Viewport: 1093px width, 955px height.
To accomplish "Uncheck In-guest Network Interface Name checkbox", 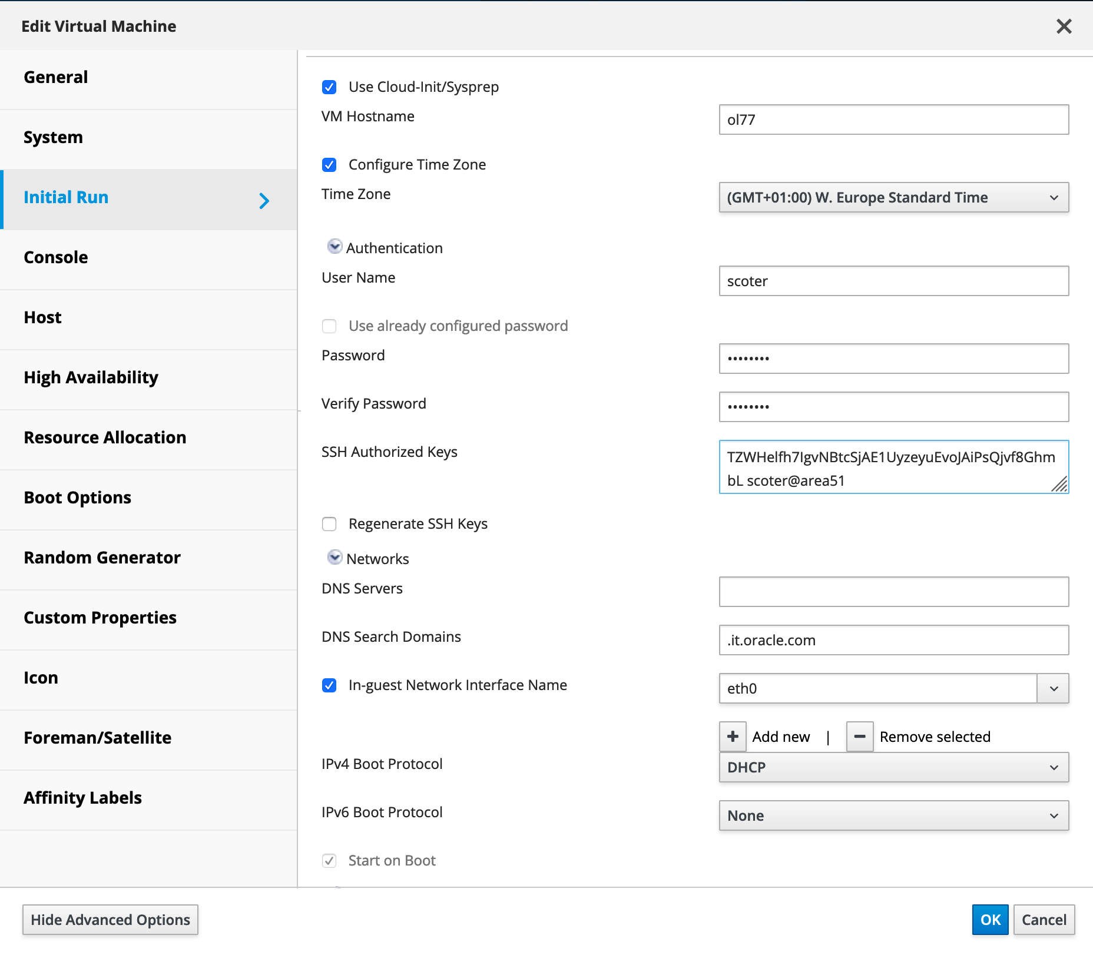I will [x=329, y=685].
